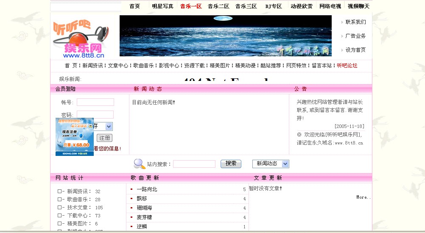Open 影视中心 menu item

tap(169, 66)
